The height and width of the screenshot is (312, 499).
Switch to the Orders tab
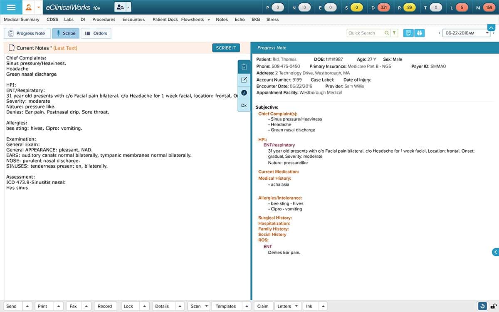96,33
